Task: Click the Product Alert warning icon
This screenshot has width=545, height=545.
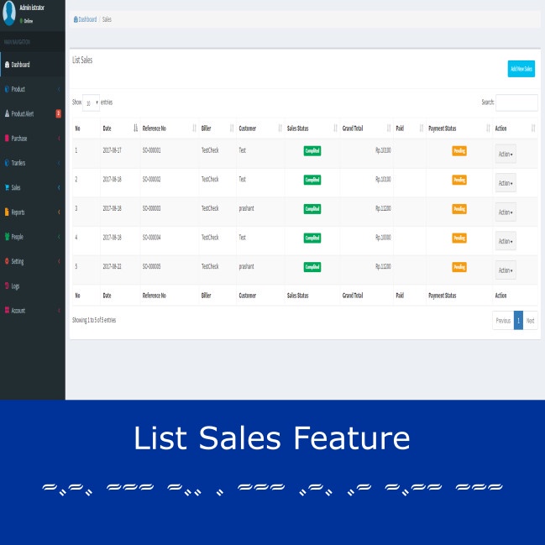Action: point(7,113)
